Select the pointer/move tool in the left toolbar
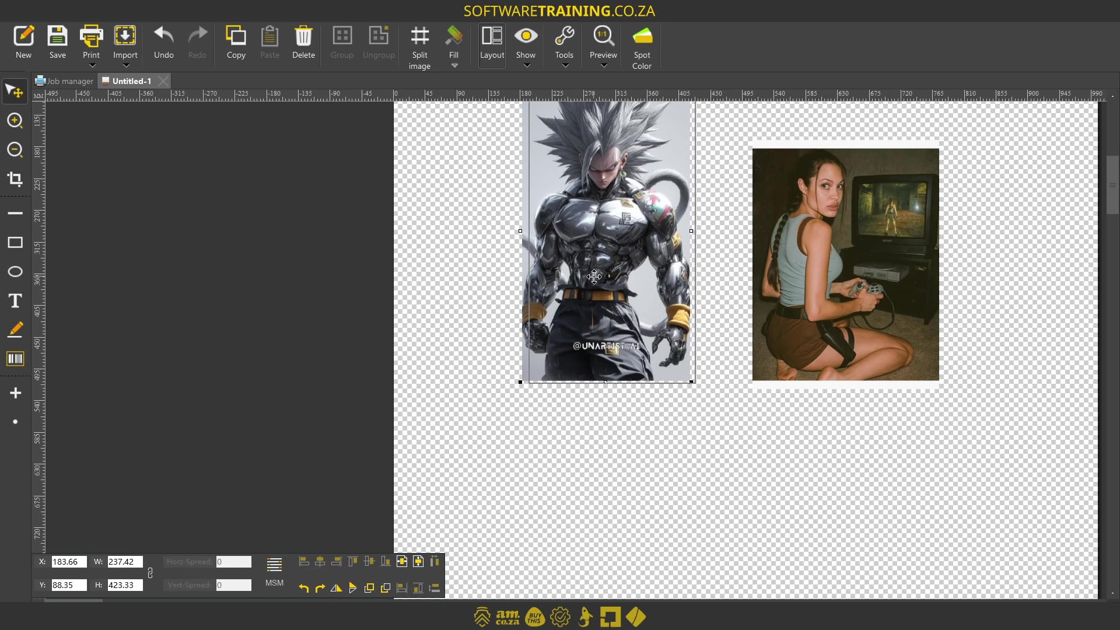This screenshot has height=630, width=1120. coord(15,91)
